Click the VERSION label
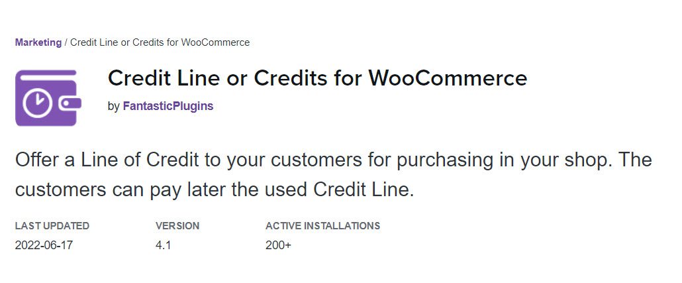Viewport: 682px width, 283px height. click(x=177, y=226)
